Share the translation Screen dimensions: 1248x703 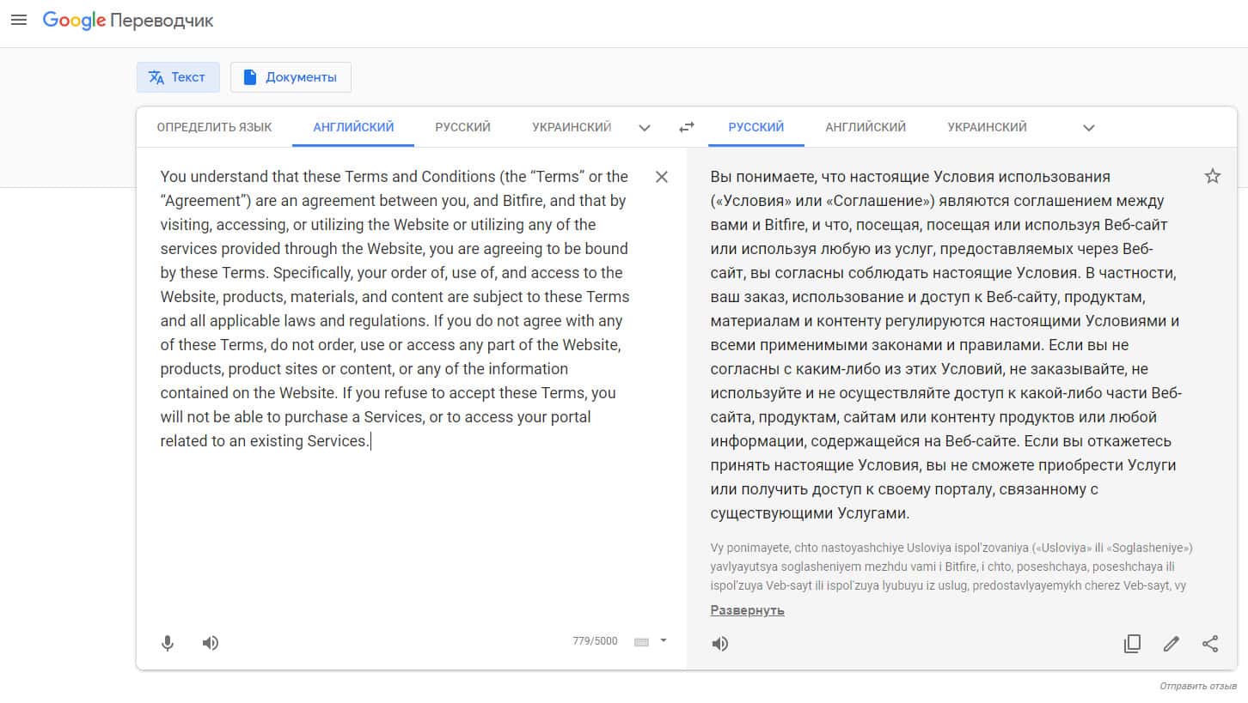coord(1210,644)
